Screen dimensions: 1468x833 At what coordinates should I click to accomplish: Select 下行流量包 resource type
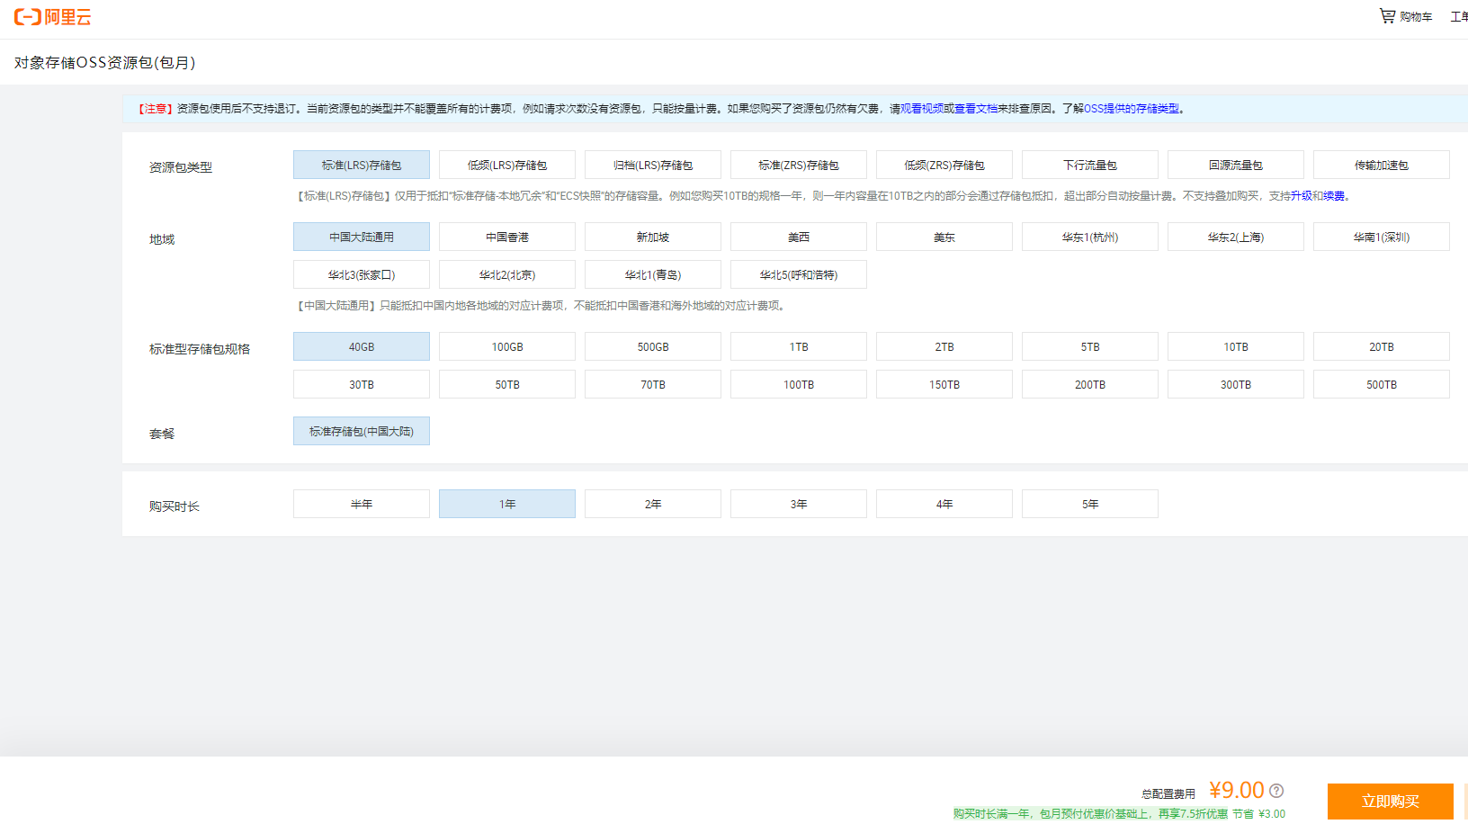click(x=1090, y=165)
